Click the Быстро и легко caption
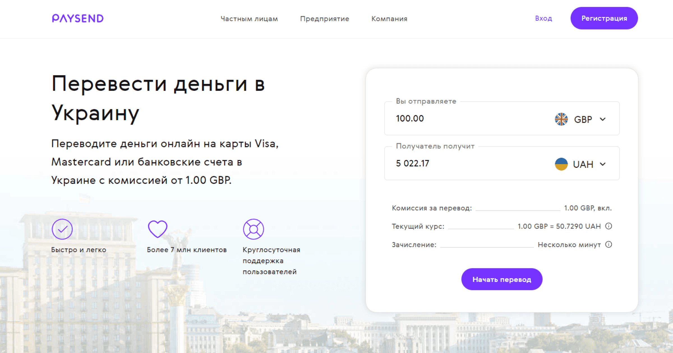673x353 pixels. click(79, 250)
